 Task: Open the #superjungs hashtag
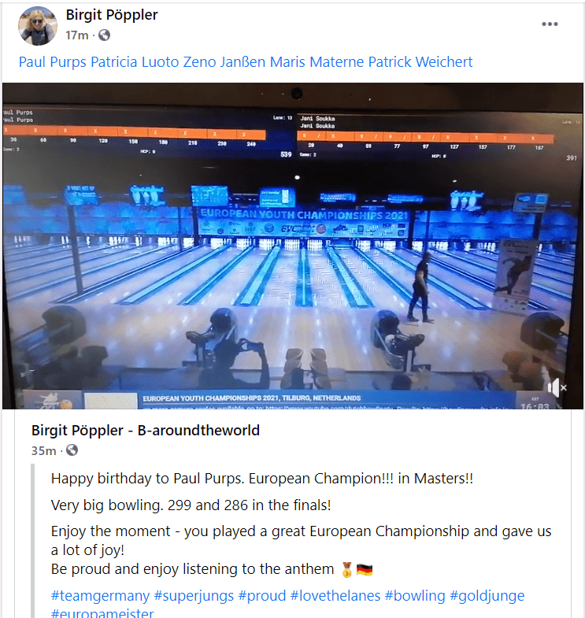194,595
